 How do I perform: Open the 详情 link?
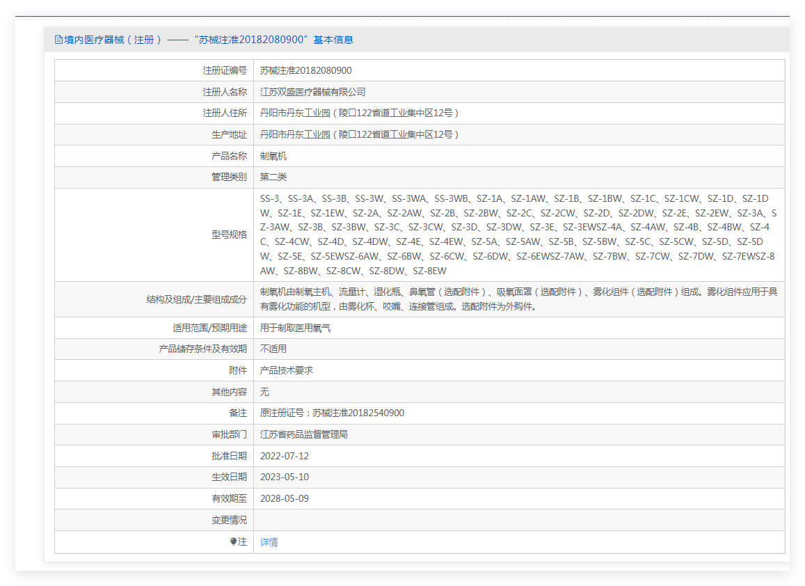click(x=269, y=542)
